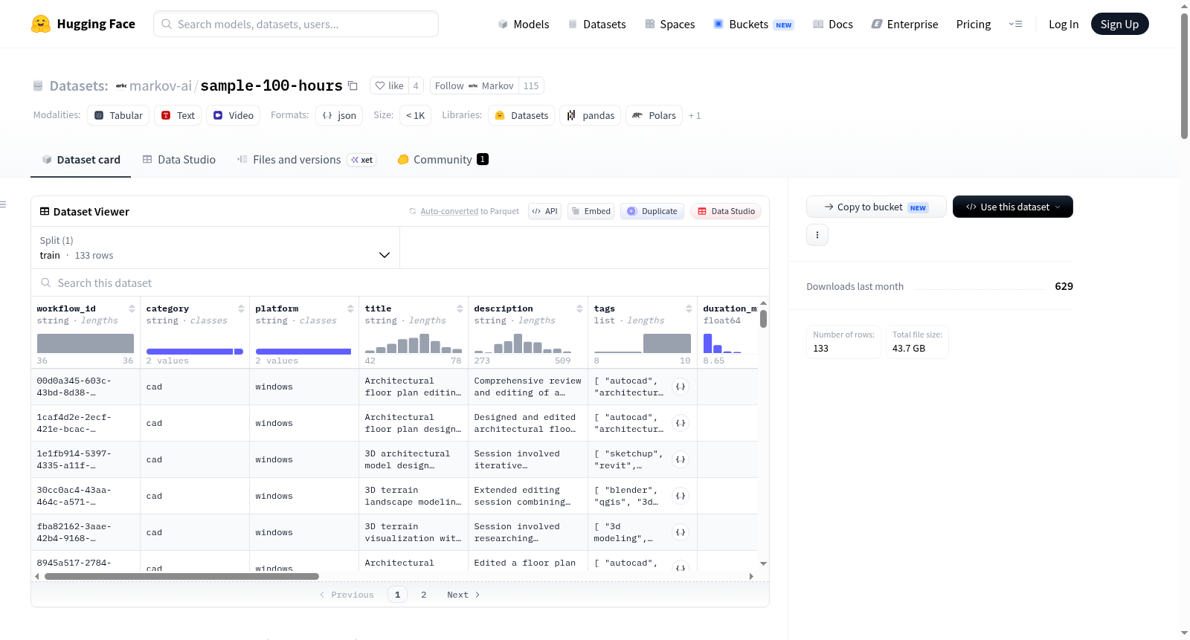Sort the category column

click(241, 308)
